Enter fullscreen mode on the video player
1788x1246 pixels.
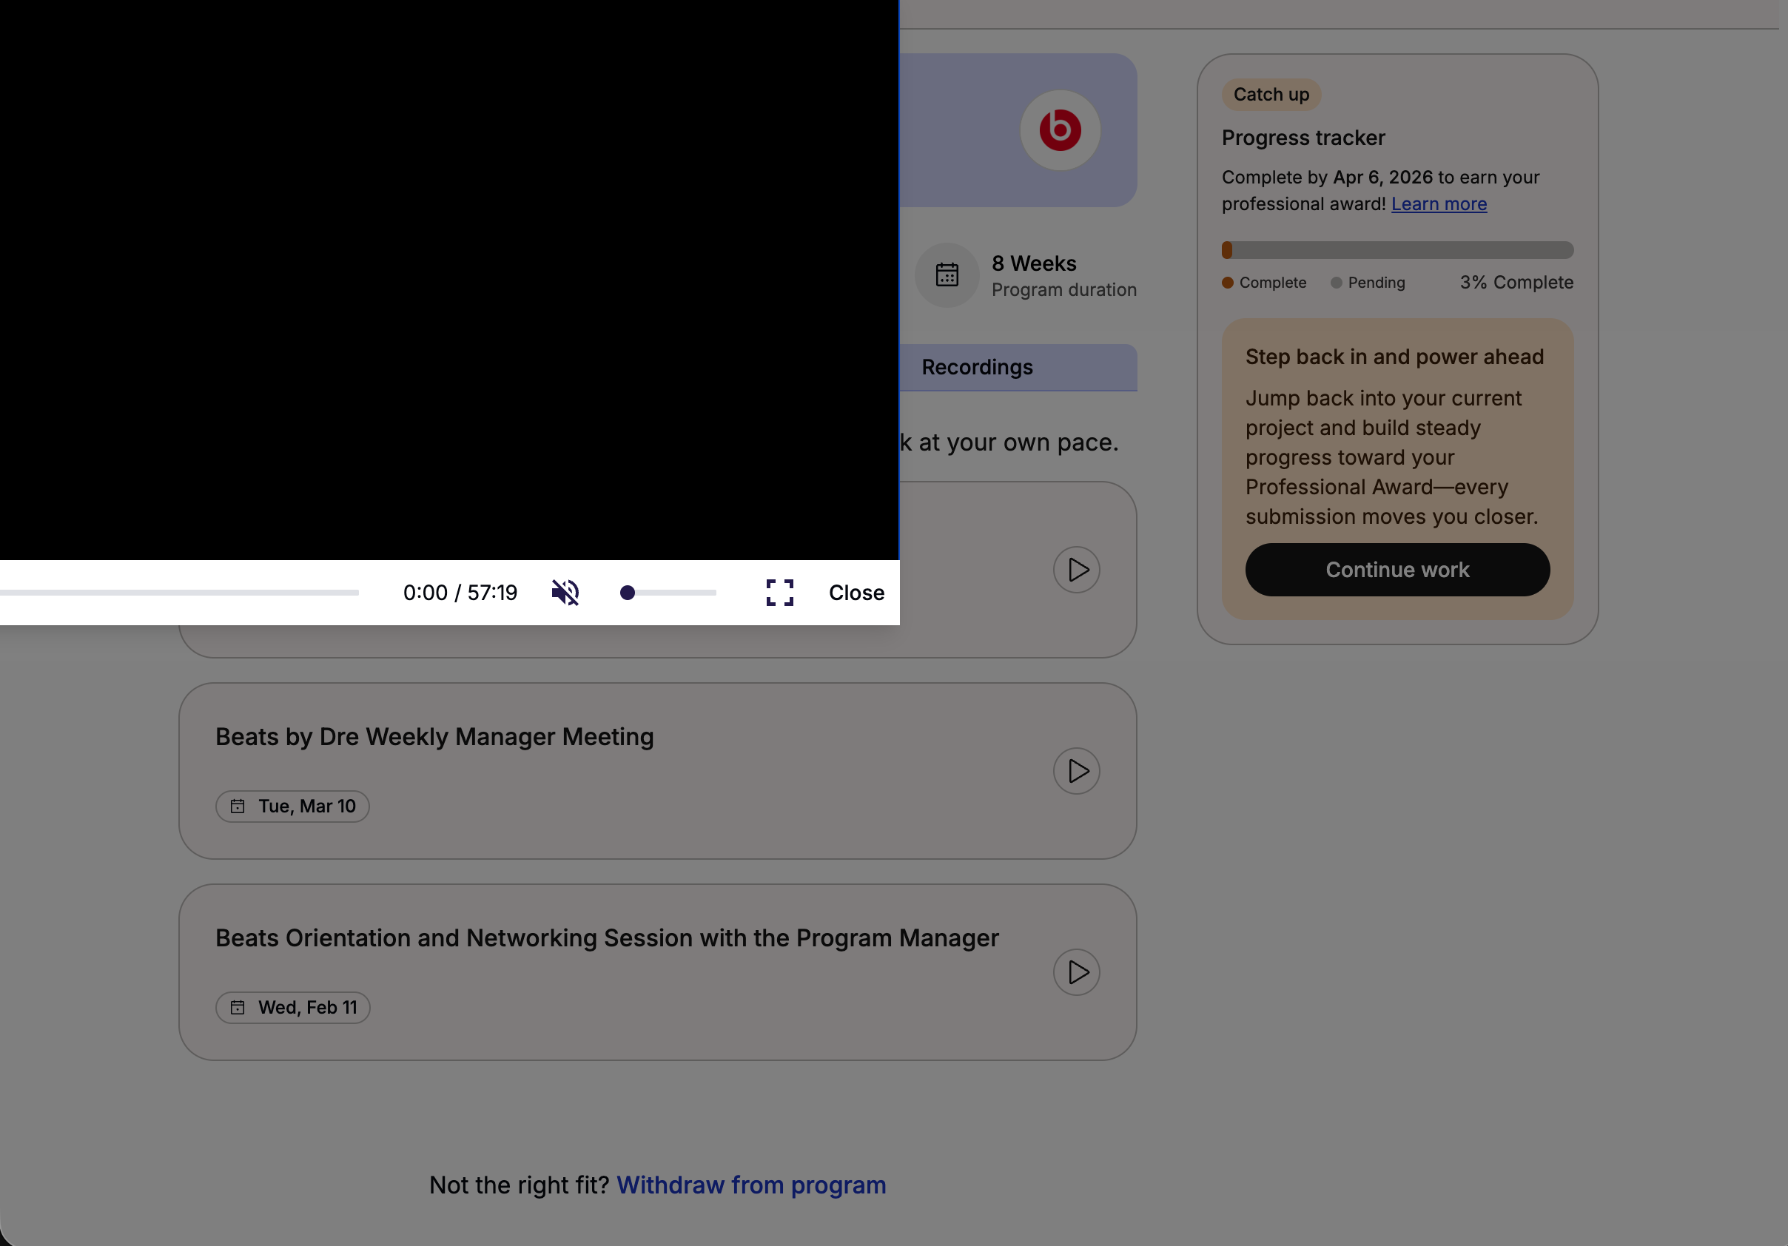(x=779, y=593)
